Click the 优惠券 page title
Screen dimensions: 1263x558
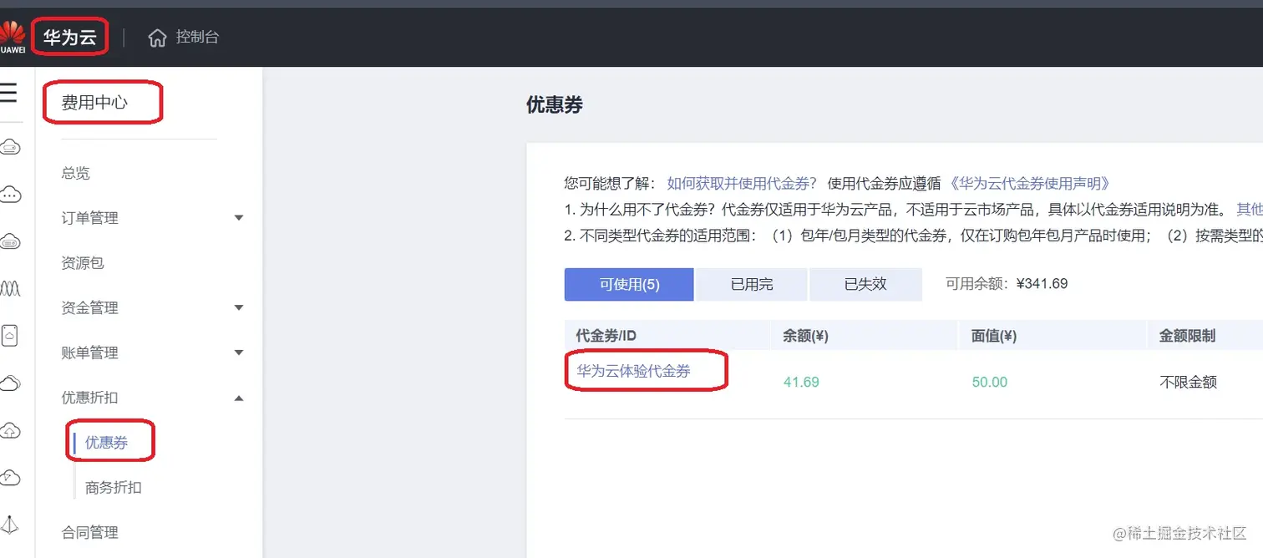coord(555,104)
